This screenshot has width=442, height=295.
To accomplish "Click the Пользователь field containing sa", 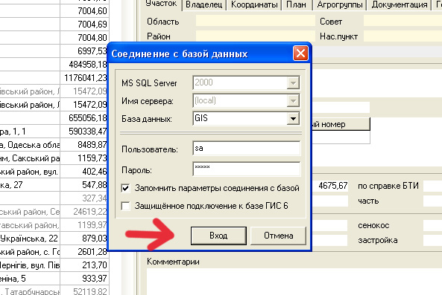I will tap(247, 149).
